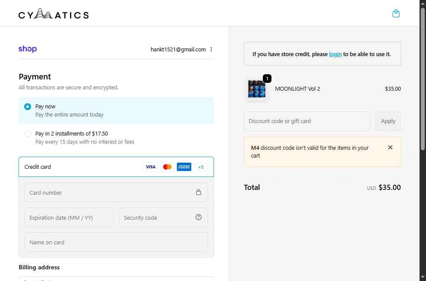Open the security code help icon
Image resolution: width=426 pixels, height=281 pixels.
point(199,217)
